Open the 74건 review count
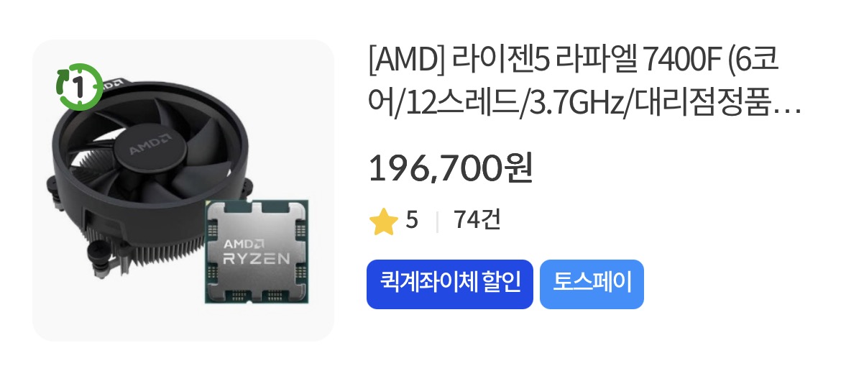Screen dimensions: 841x384 click(x=477, y=220)
